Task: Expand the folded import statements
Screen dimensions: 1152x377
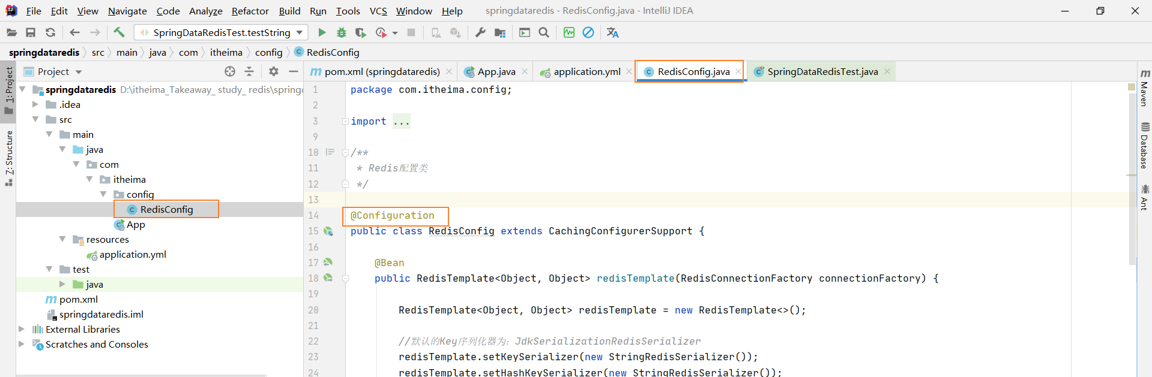Action: [346, 121]
